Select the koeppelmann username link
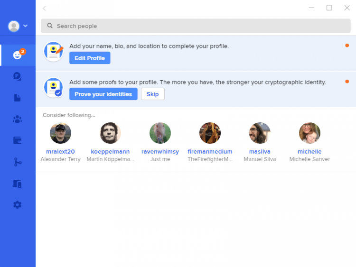 [x=110, y=152]
